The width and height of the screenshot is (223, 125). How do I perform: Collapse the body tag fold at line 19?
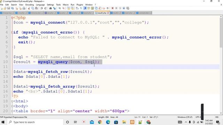coord(12,106)
